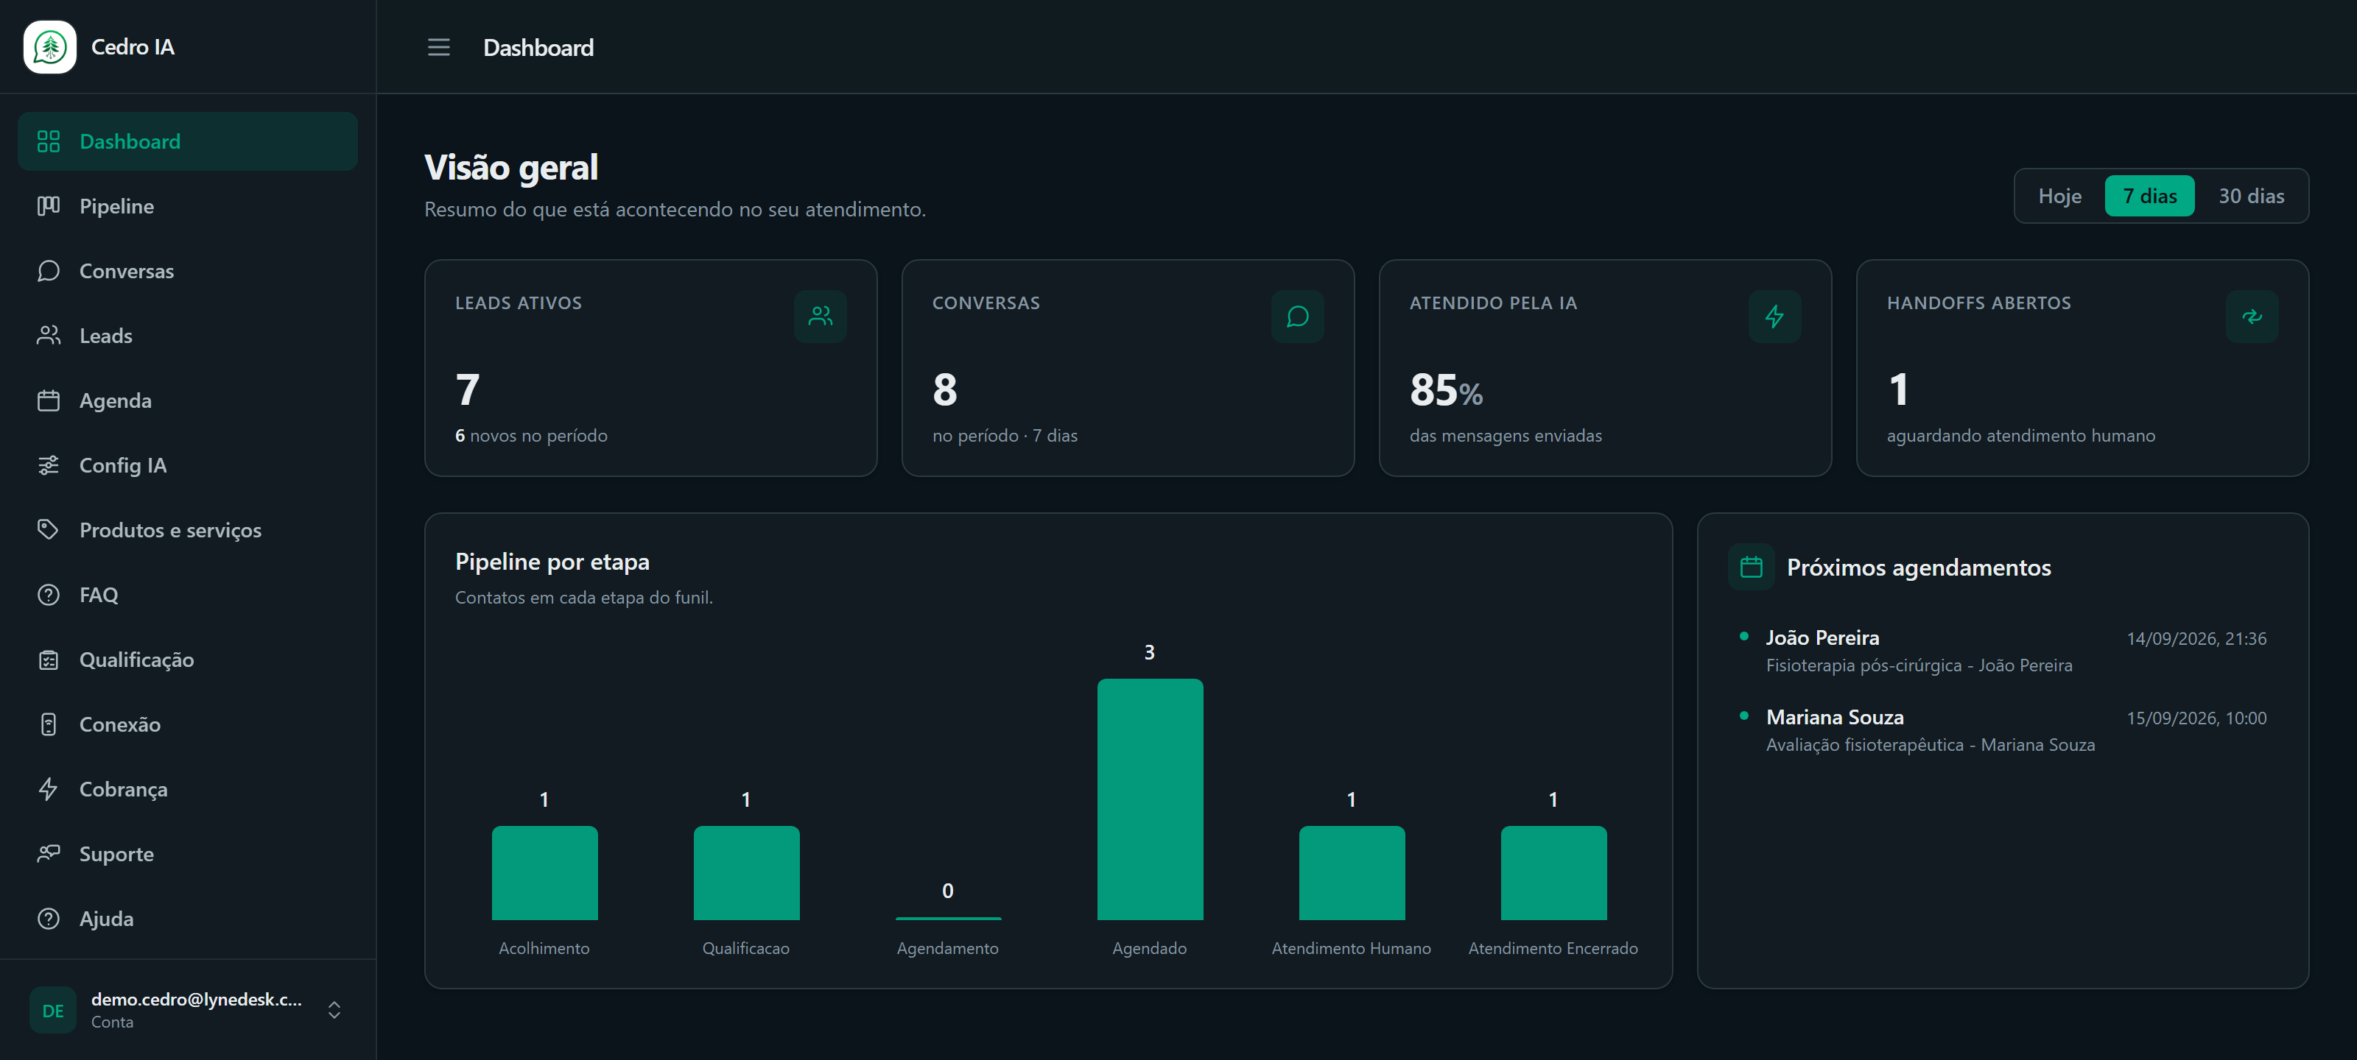Click the 85% Atendido pela IA value
Viewport: 2357px width, 1060px height.
[x=1446, y=389]
